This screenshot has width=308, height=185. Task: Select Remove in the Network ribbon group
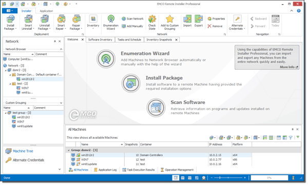point(215,26)
